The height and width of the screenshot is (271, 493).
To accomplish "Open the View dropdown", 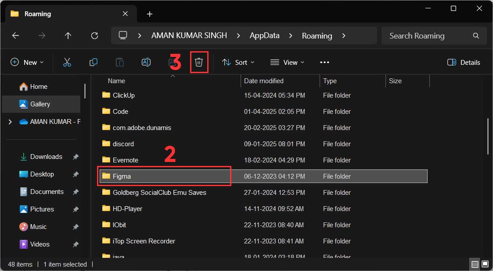I will pos(288,63).
